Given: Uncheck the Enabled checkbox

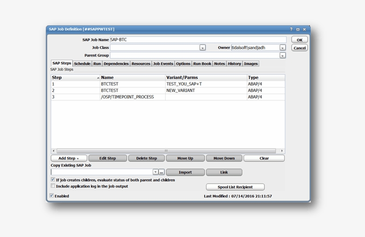Looking at the screenshot, I should tap(52, 195).
